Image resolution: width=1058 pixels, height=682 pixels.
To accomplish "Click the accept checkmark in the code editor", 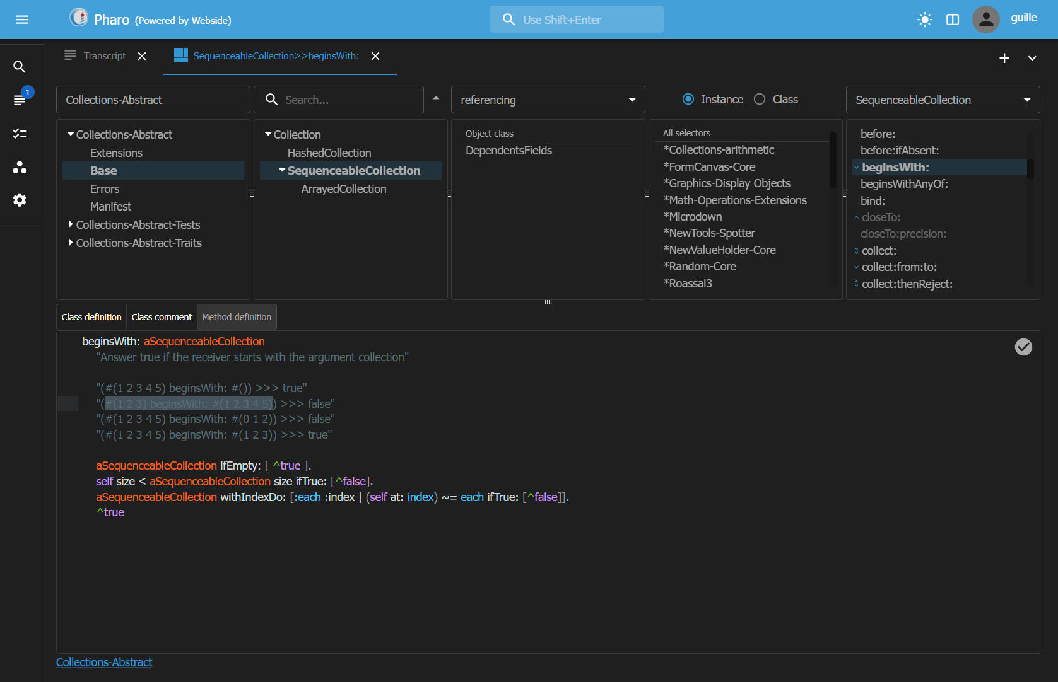I will [x=1023, y=347].
